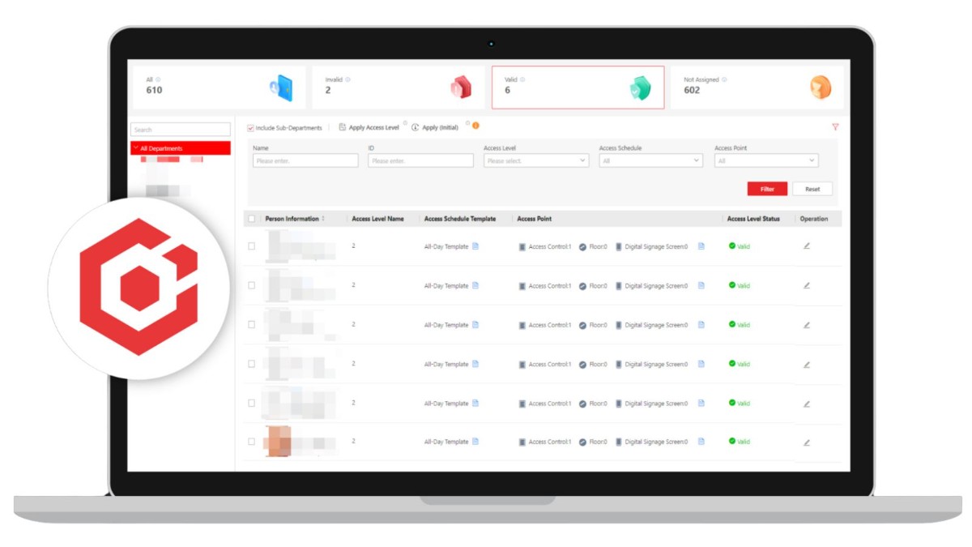The image size is (972, 547).
Task: View access point details in the first row
Action: point(701,246)
